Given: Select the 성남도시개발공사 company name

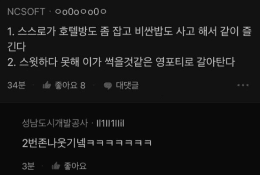Looking at the screenshot, I should coord(55,123).
